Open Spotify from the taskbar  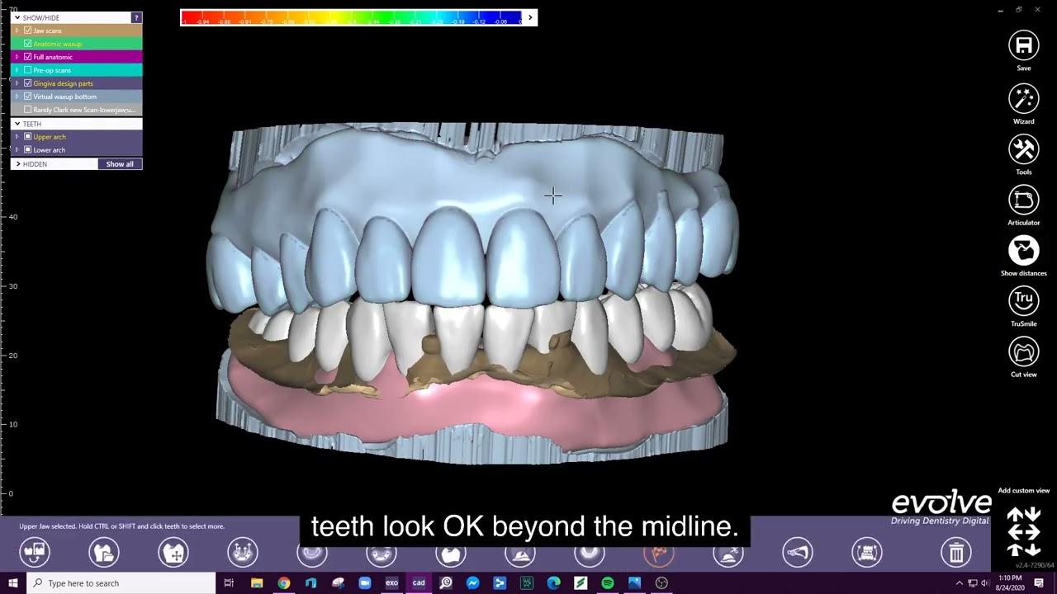click(608, 583)
